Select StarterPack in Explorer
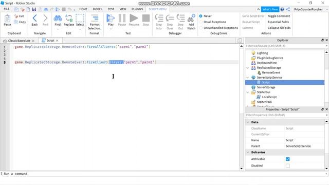 [264, 102]
